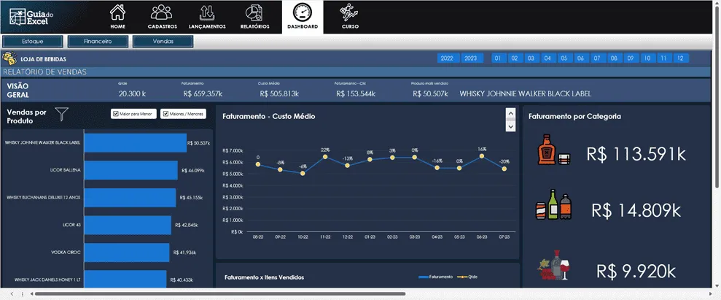The image size is (721, 300).
Task: Click the Licor 43 bar
Action: [x=128, y=225]
